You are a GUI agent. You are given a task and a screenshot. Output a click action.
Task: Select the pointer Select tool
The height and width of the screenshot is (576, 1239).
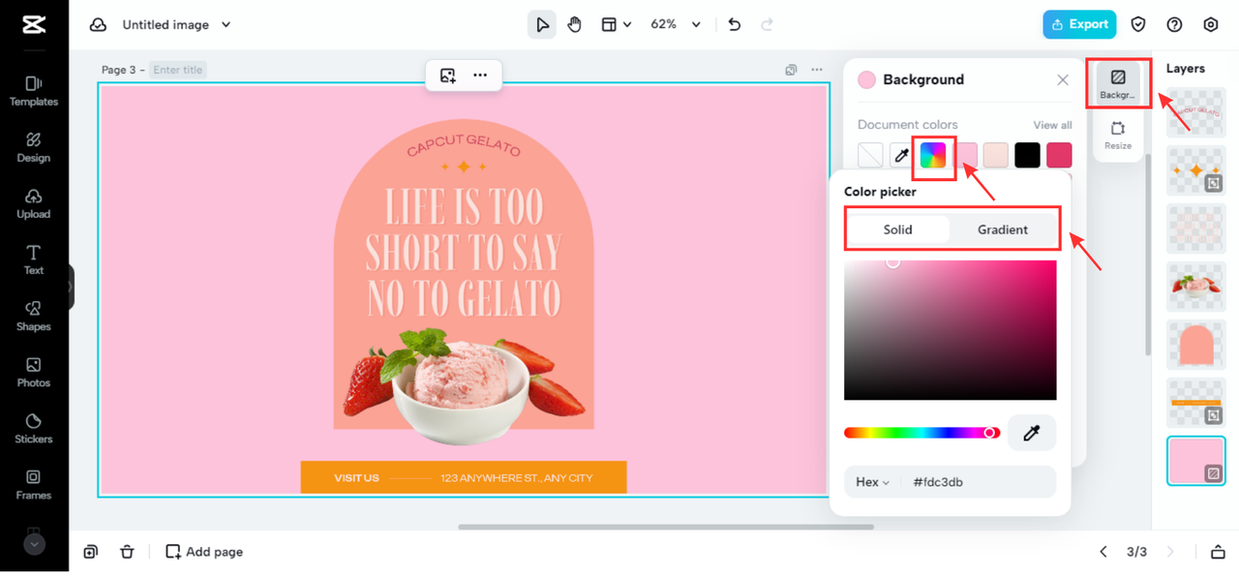[x=542, y=25]
